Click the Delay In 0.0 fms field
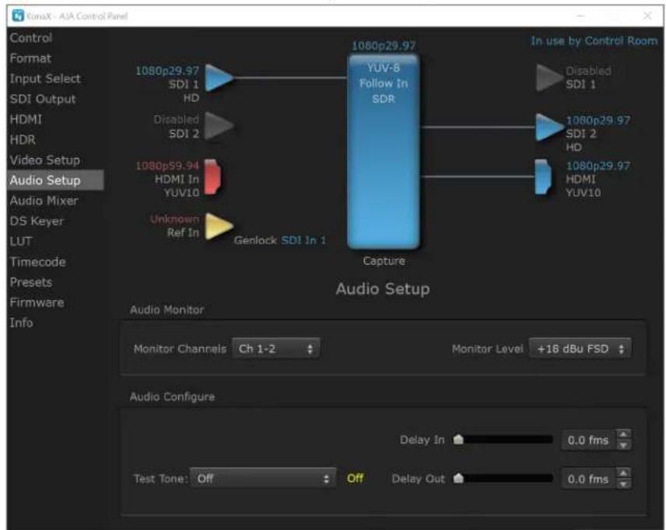The height and width of the screenshot is (530, 666). pos(588,440)
